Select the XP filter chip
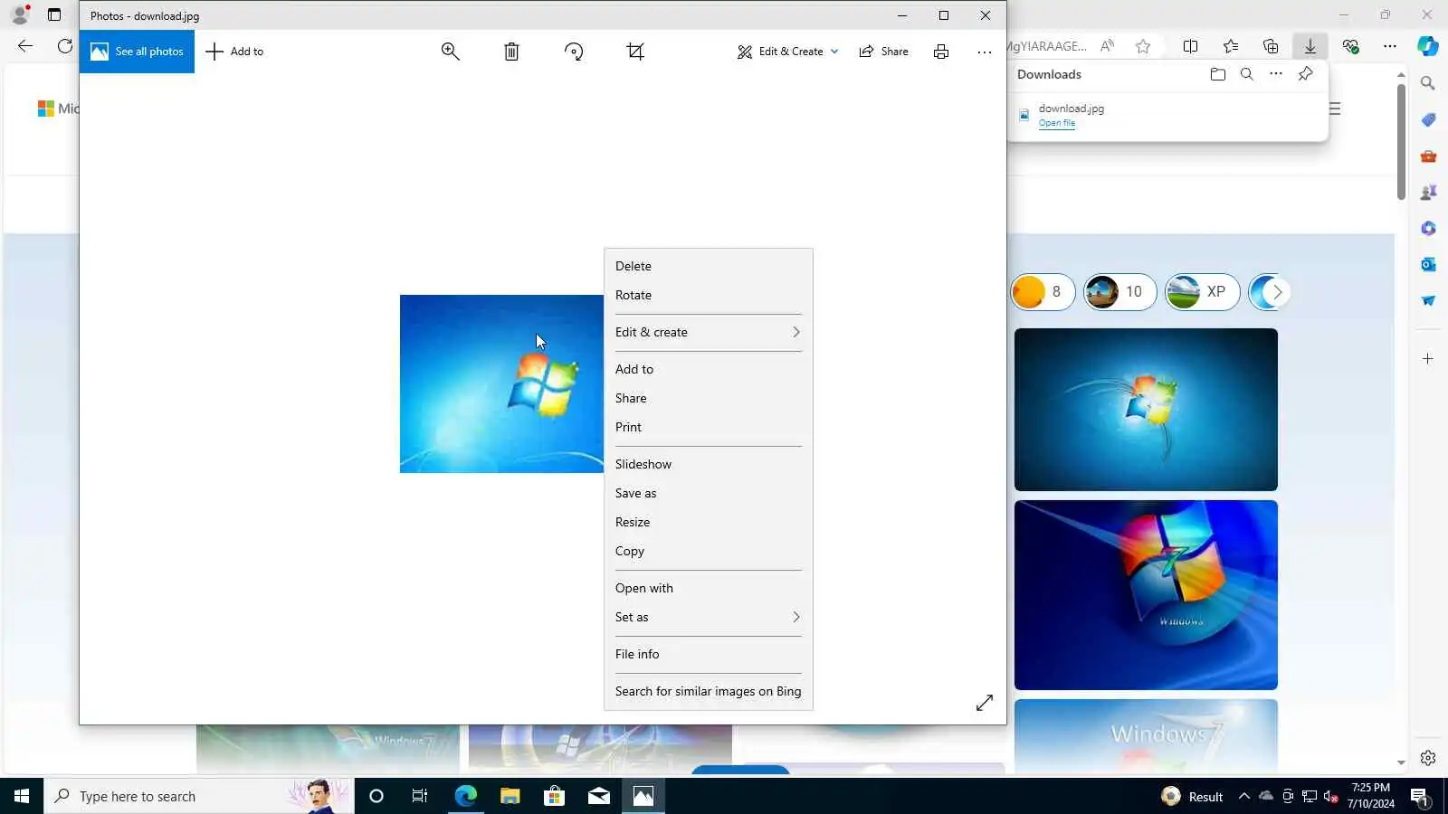 click(1202, 292)
